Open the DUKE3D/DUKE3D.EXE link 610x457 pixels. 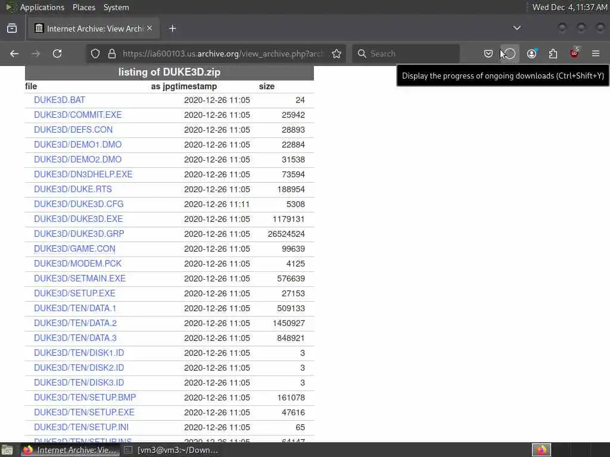pos(78,219)
